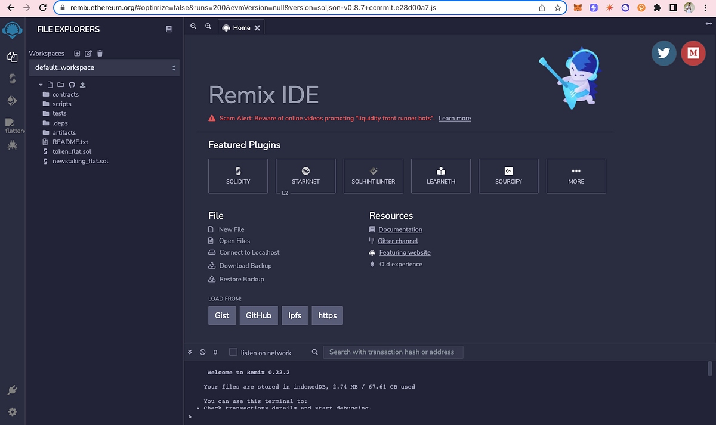The height and width of the screenshot is (425, 716).
Task: Open the Plugin Manager
Action: [13, 390]
